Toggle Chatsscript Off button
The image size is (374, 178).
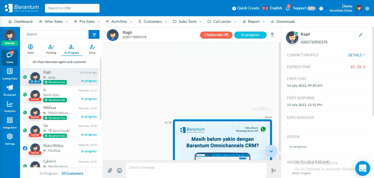coord(216,35)
